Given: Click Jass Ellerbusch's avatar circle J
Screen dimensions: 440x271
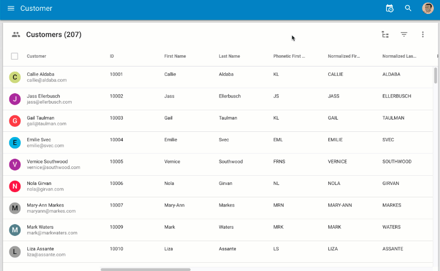Looking at the screenshot, I should pos(15,99).
